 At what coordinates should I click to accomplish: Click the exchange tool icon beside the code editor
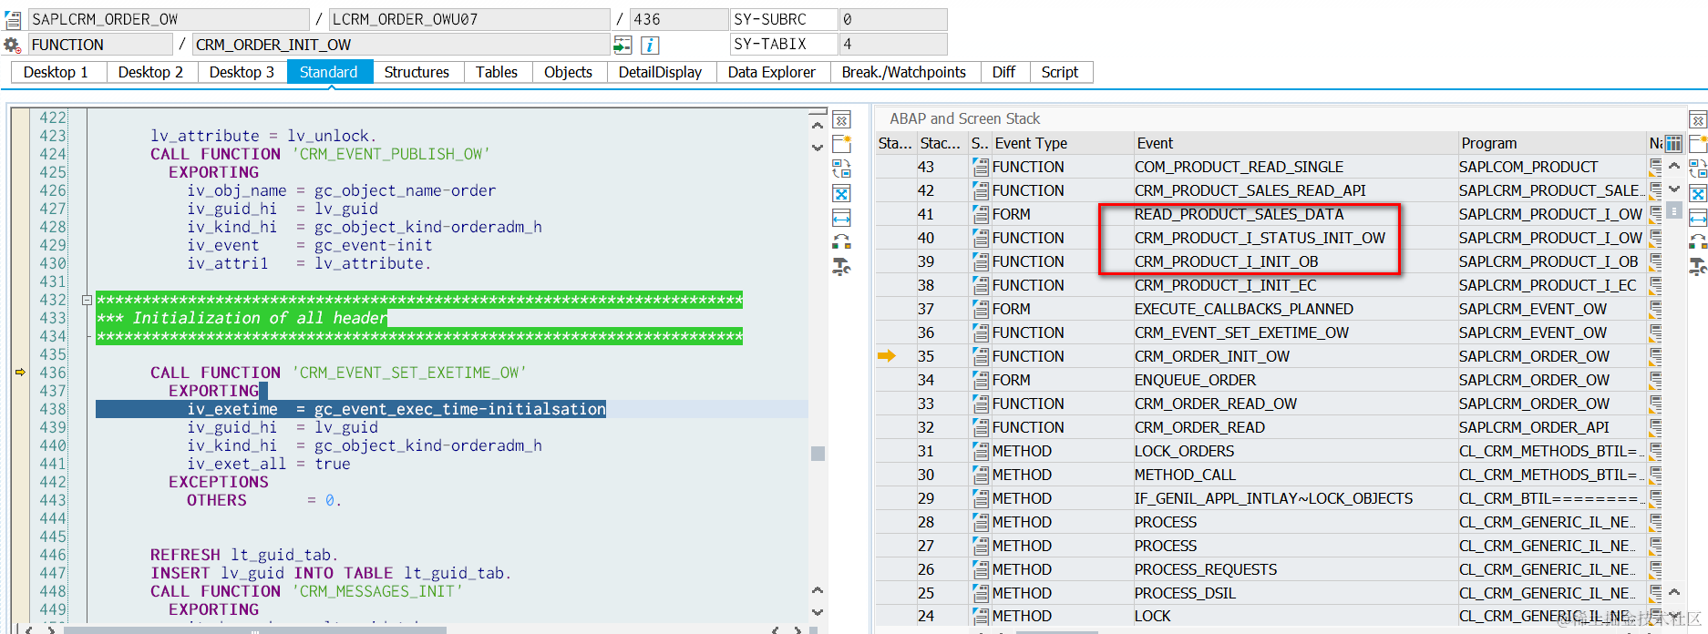coord(842,241)
